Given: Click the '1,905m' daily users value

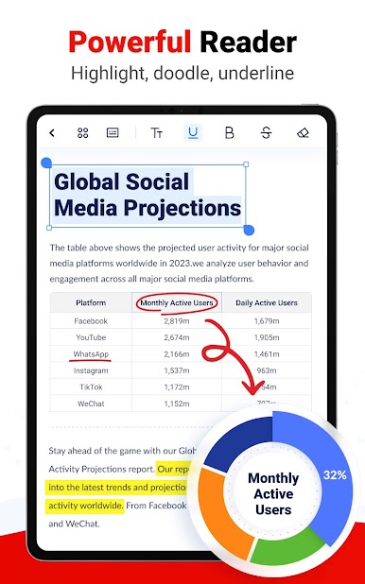Looking at the screenshot, I should click(x=267, y=337).
